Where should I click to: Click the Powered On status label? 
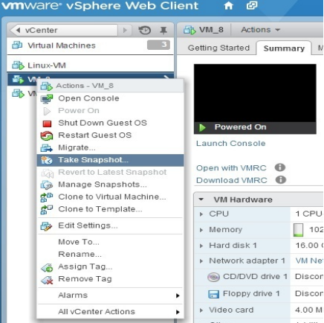pyautogui.click(x=240, y=127)
